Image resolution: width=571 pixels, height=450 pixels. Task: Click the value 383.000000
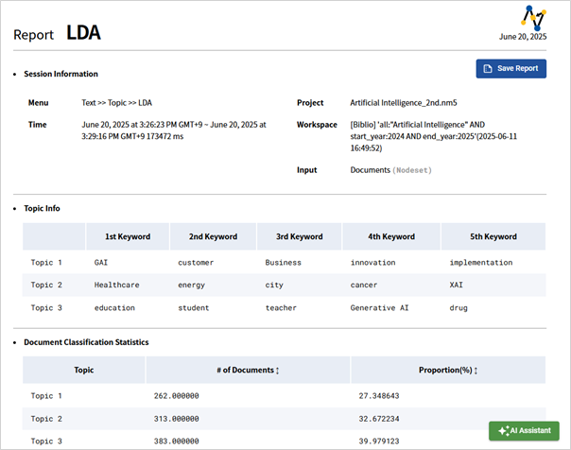click(176, 441)
